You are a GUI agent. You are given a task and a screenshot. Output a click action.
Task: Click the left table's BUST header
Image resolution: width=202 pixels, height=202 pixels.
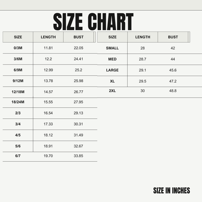pos(79,37)
